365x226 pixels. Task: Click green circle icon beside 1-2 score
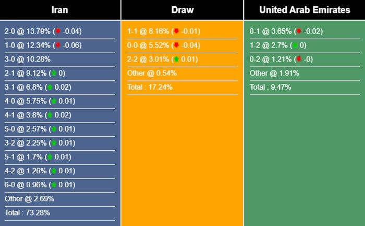295,45
